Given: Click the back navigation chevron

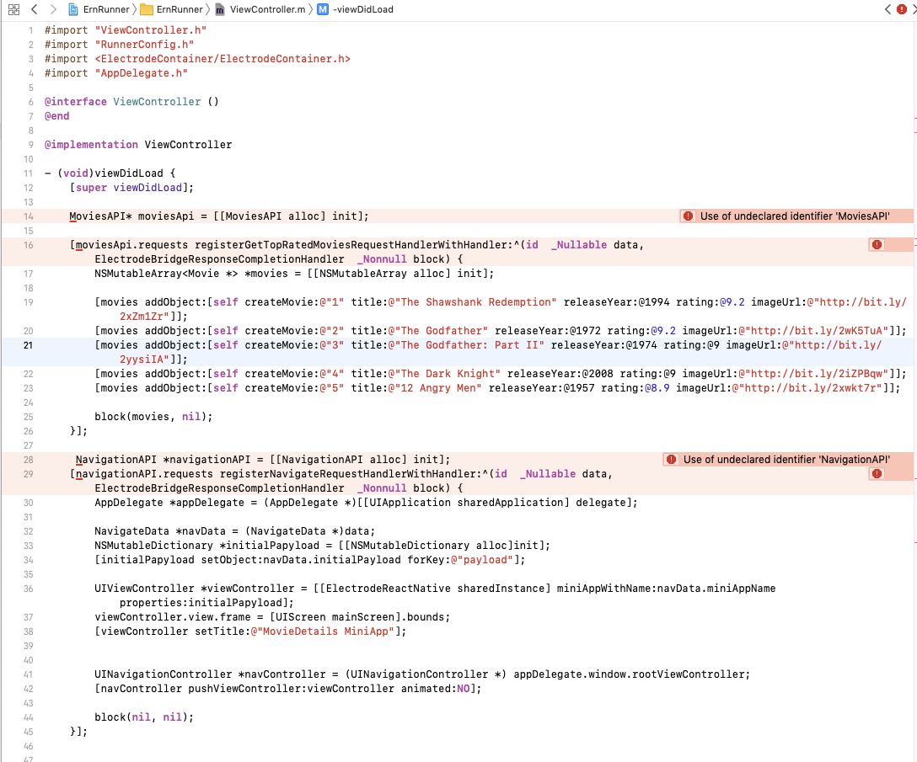Looking at the screenshot, I should click(33, 9).
